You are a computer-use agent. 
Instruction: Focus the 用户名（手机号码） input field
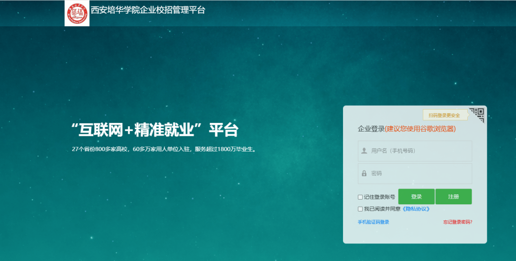[x=415, y=151]
